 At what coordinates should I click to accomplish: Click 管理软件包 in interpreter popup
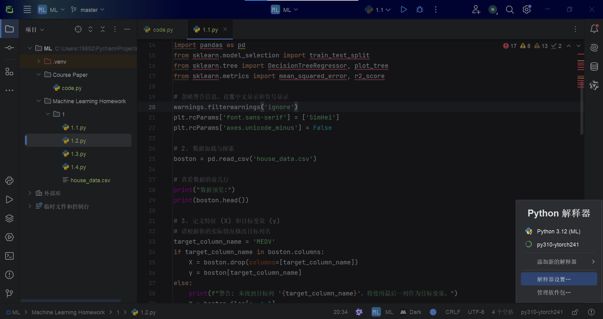click(554, 292)
